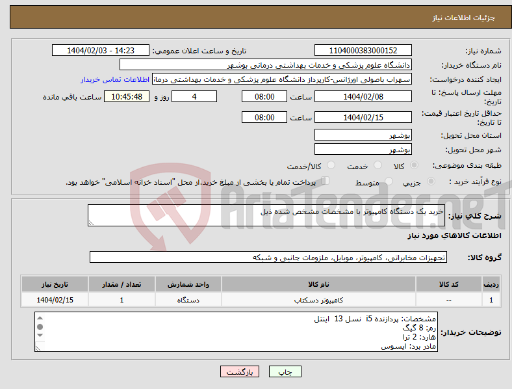Click the quantity cell showing 1
This screenshot has height=389, width=512.
pos(122,300)
